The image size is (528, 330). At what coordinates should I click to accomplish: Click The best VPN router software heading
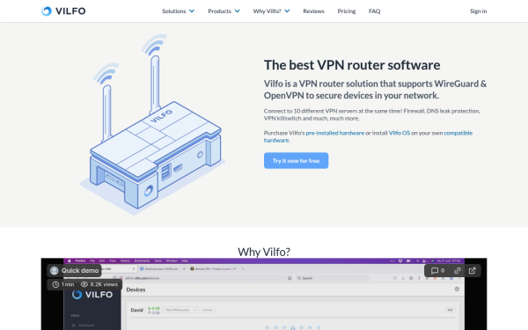pyautogui.click(x=352, y=65)
